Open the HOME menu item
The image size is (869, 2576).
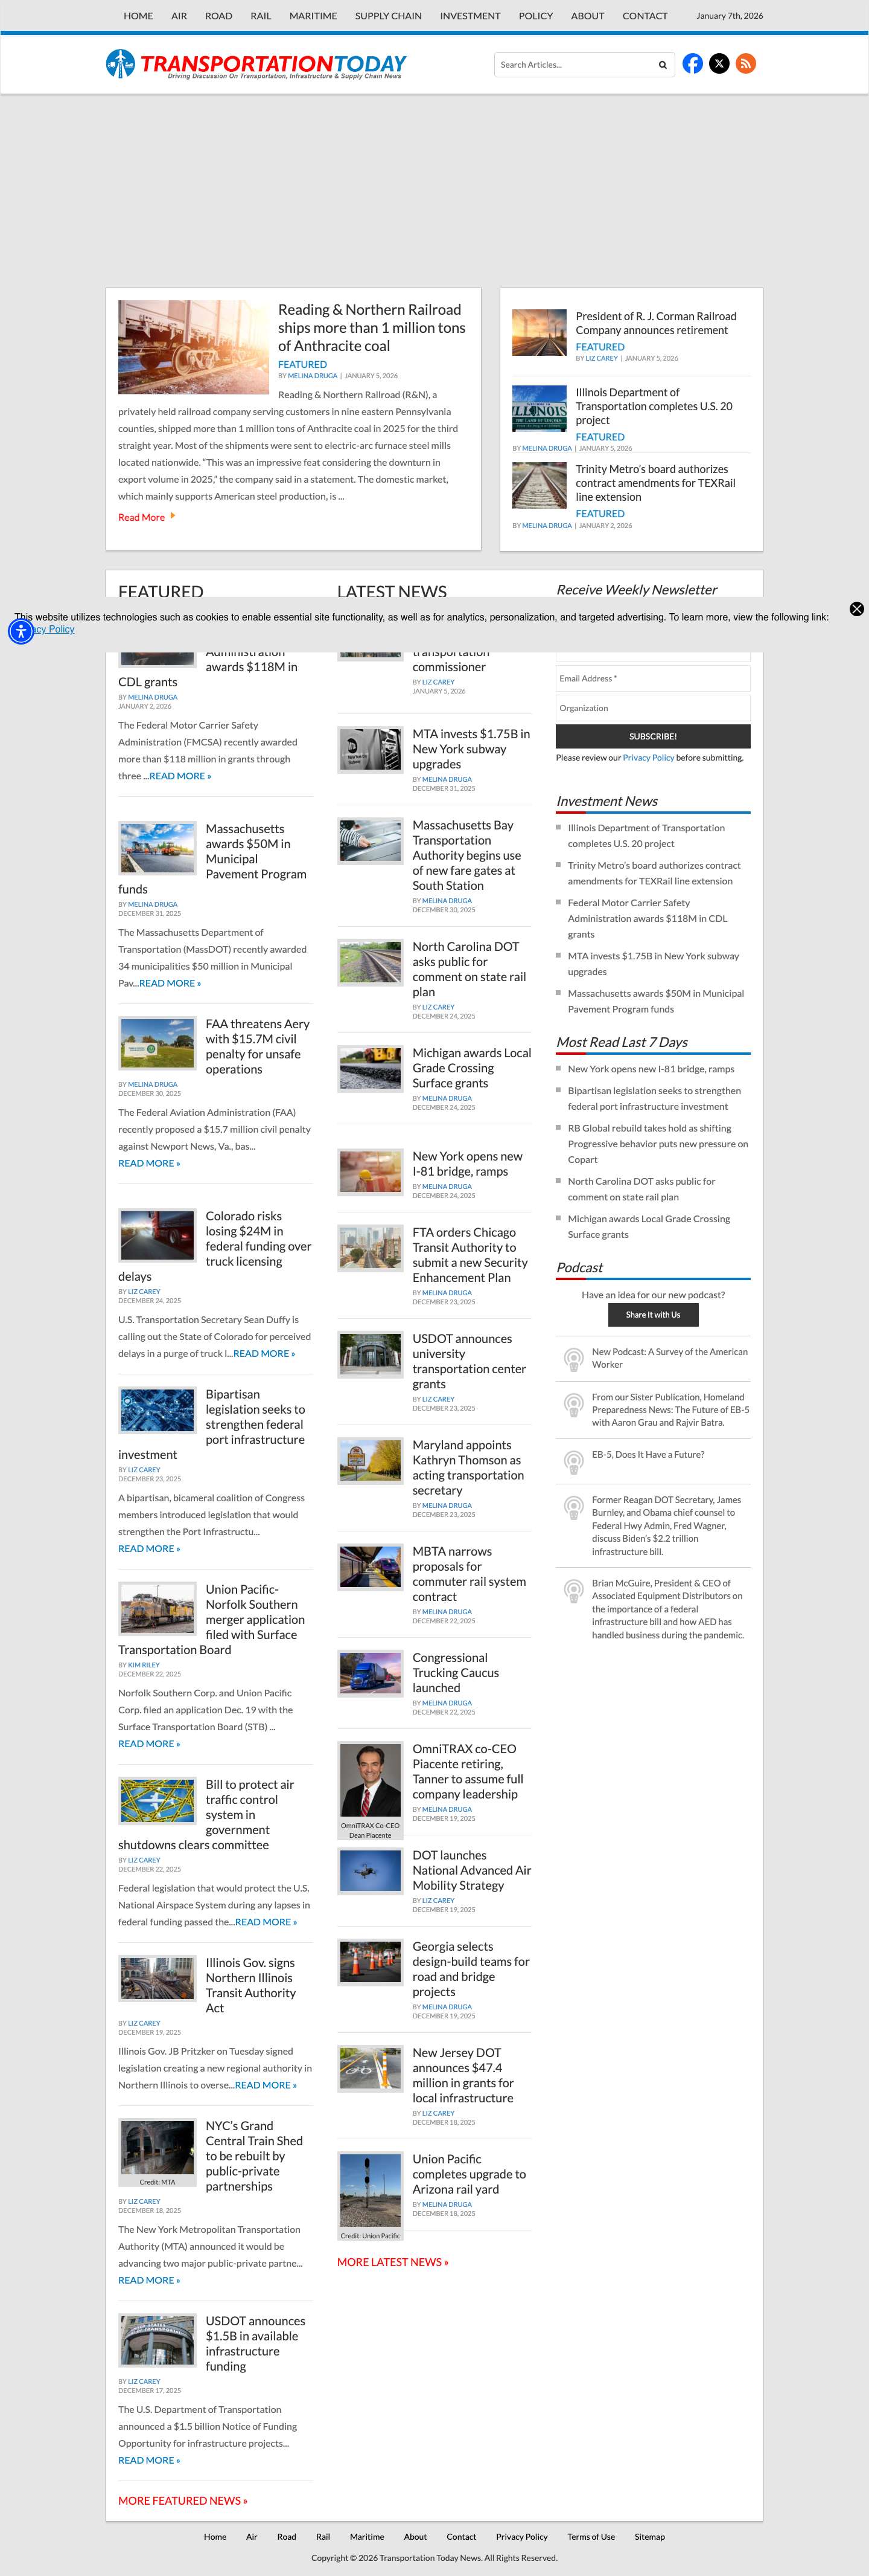[138, 16]
